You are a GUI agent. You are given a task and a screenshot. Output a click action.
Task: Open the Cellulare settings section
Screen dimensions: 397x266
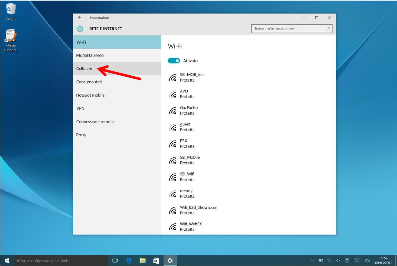pyautogui.click(x=117, y=69)
